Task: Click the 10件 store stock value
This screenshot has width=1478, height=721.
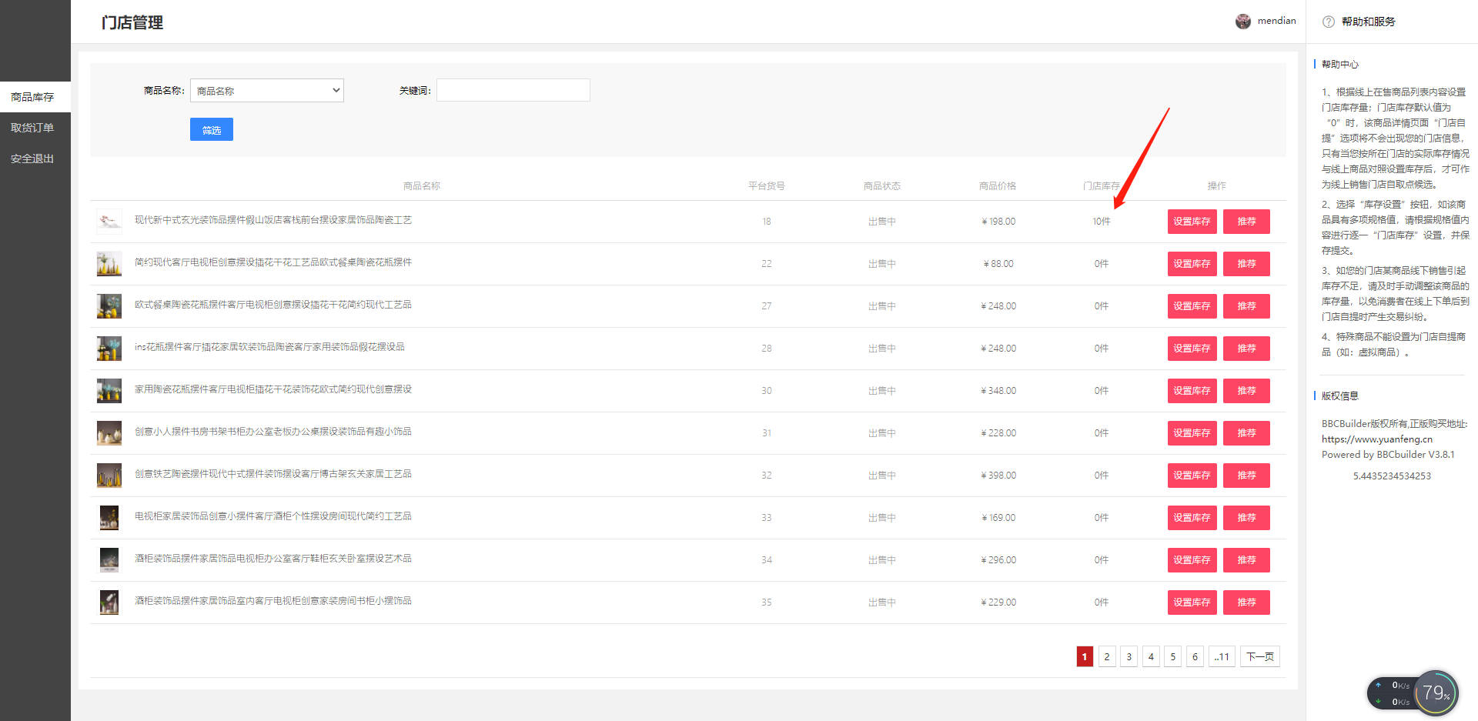Action: click(1102, 222)
